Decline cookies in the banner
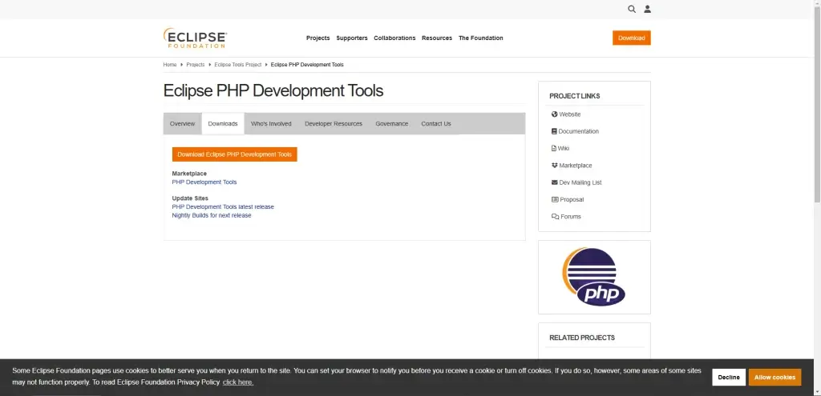 coord(728,377)
